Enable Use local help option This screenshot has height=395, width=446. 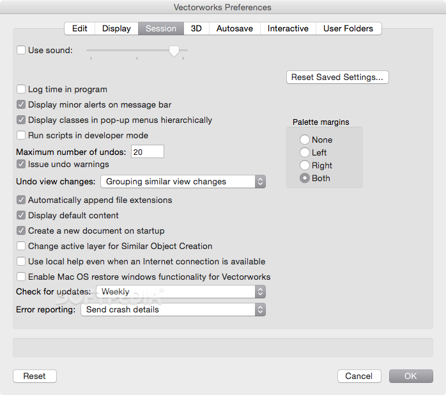tap(21, 261)
